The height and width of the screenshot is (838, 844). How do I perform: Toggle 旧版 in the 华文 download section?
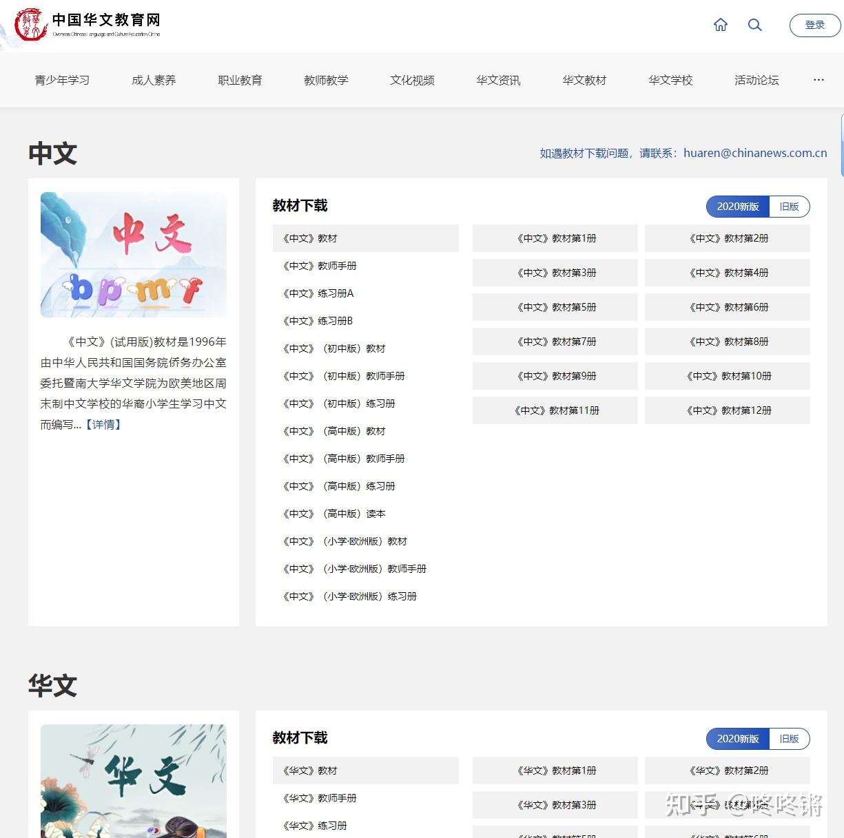point(789,738)
